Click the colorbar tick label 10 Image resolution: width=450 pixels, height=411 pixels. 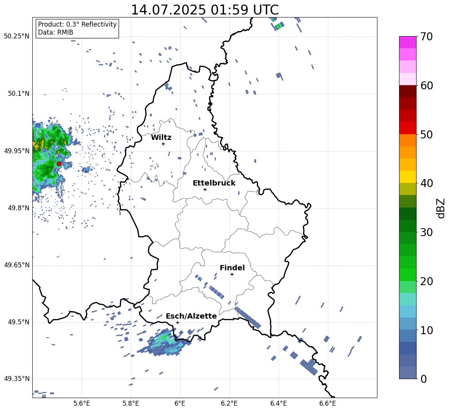(x=426, y=330)
